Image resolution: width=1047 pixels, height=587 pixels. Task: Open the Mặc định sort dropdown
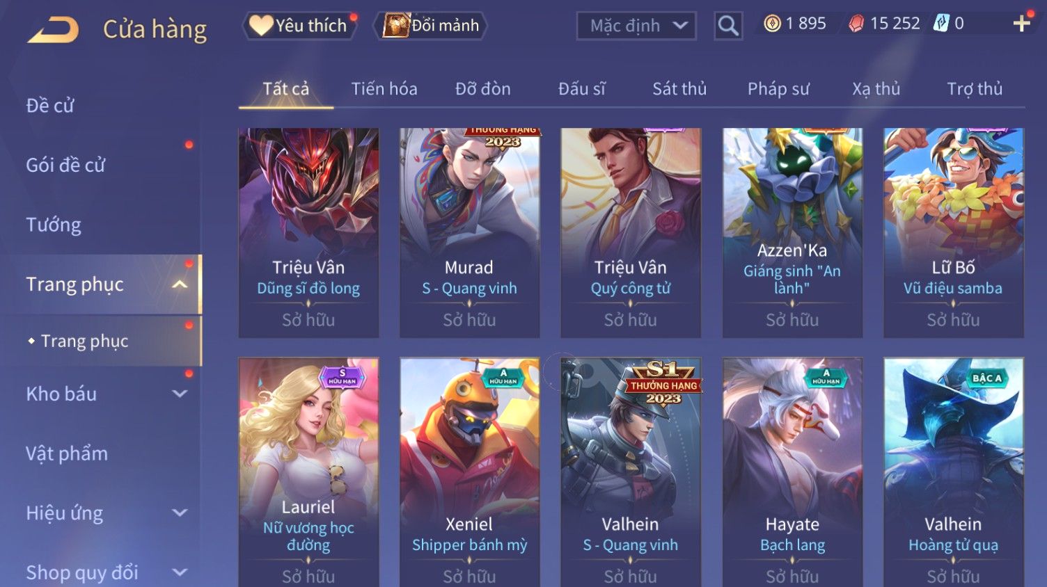click(x=636, y=26)
